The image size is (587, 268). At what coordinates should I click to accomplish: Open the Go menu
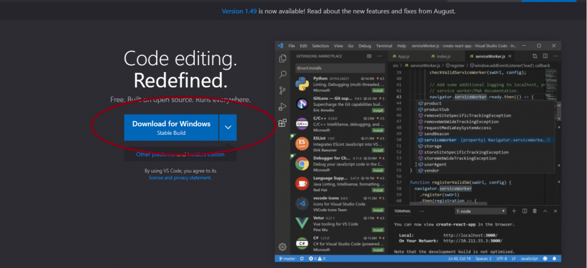pyautogui.click(x=351, y=46)
